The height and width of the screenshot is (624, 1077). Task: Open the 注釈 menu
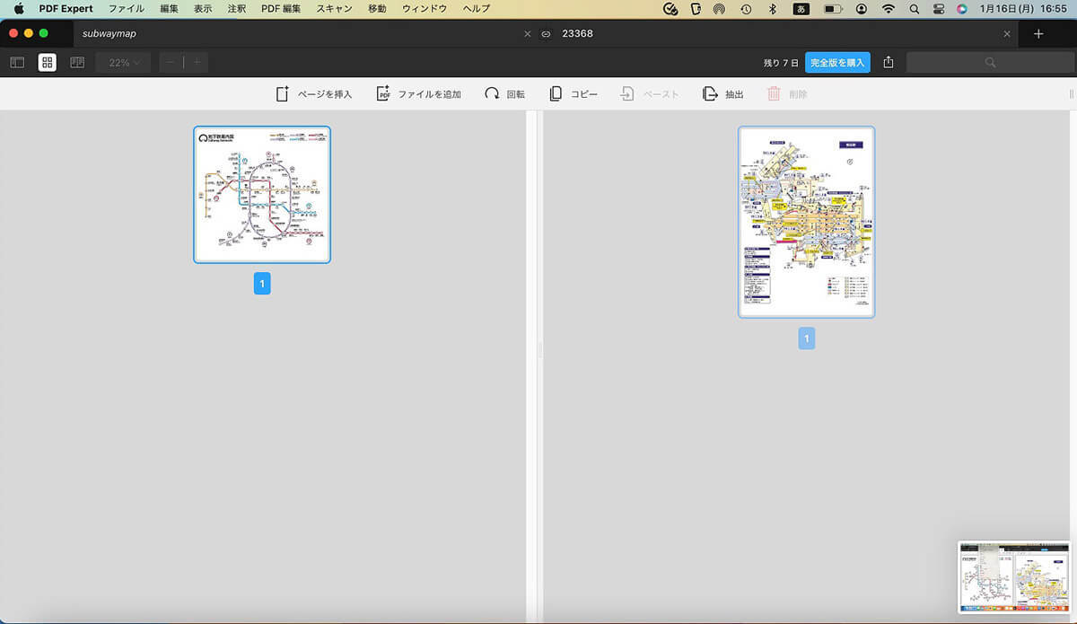click(x=237, y=8)
